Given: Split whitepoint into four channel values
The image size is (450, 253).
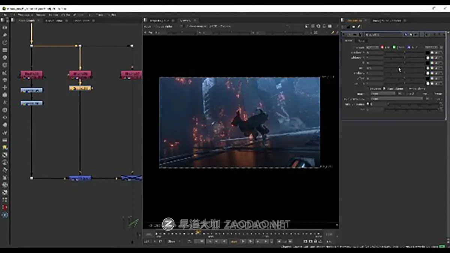Looking at the screenshot, I should pyautogui.click(x=436, y=58).
